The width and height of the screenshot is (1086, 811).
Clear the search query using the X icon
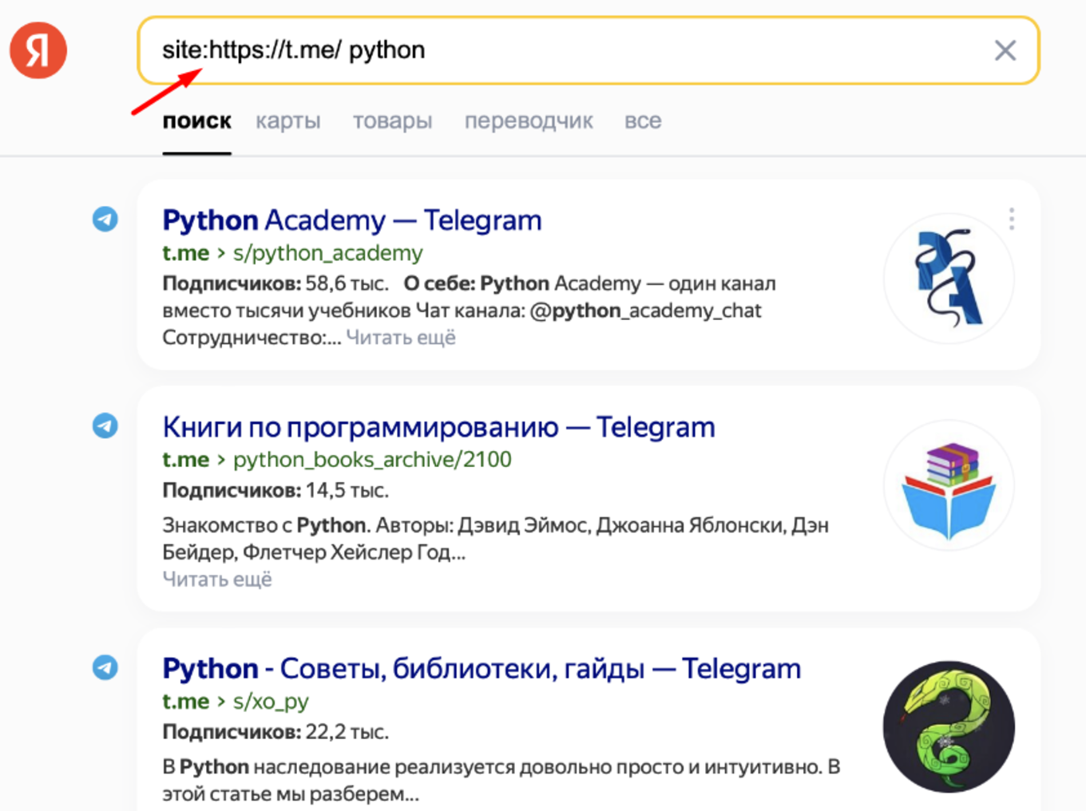pyautogui.click(x=1005, y=50)
